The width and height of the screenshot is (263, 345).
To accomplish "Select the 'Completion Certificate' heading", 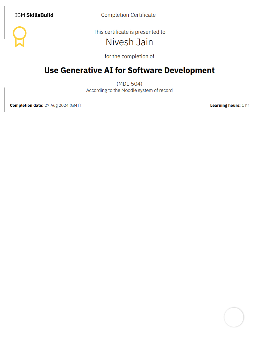I will tap(128, 15).
